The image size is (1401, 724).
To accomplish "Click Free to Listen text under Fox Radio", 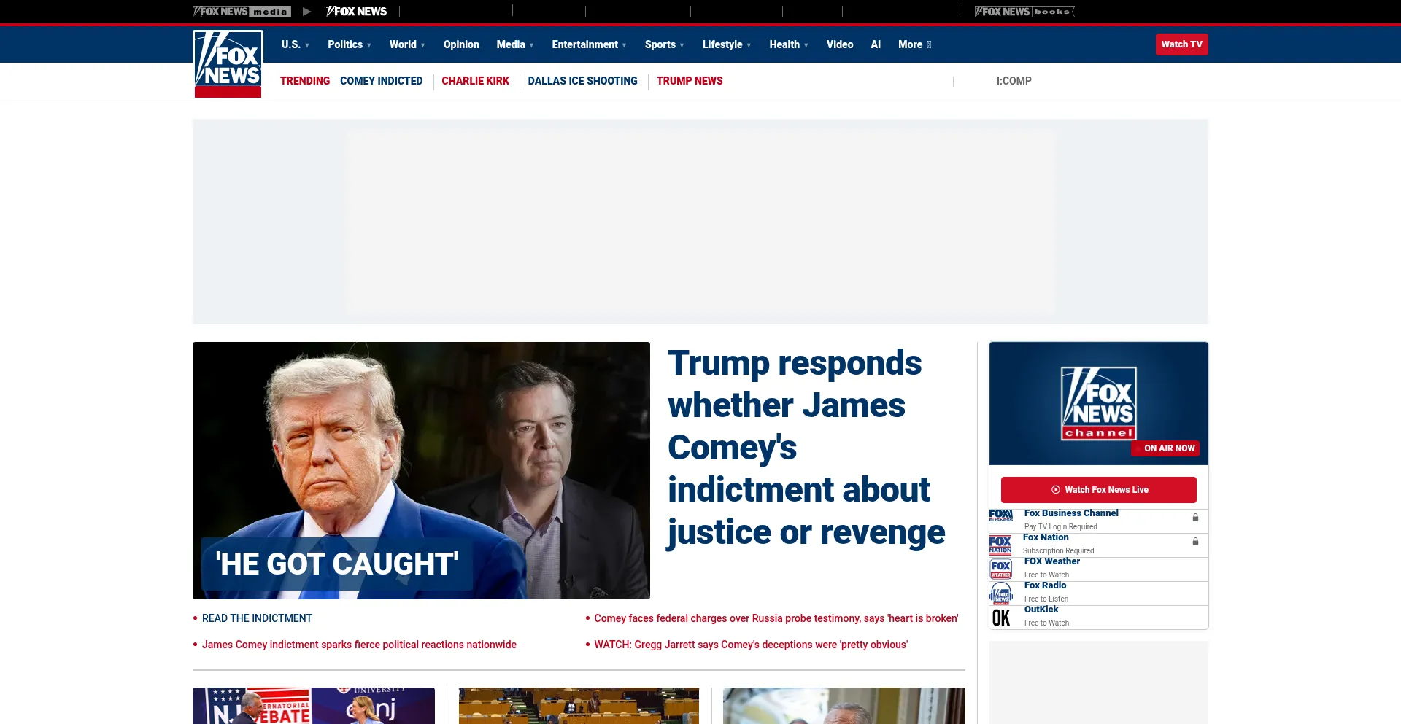I will (1046, 599).
